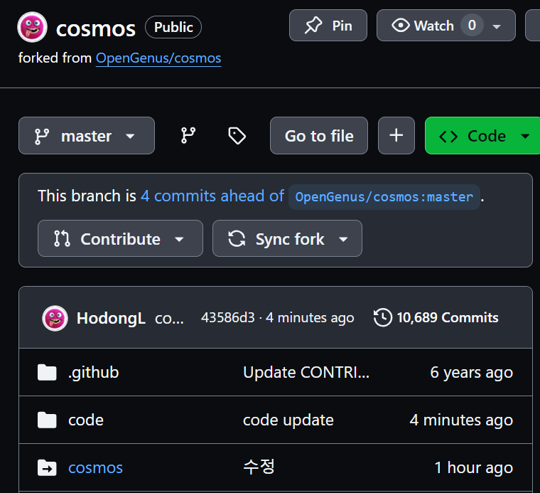Open the code folder
Image resolution: width=540 pixels, height=493 pixels.
(86, 420)
